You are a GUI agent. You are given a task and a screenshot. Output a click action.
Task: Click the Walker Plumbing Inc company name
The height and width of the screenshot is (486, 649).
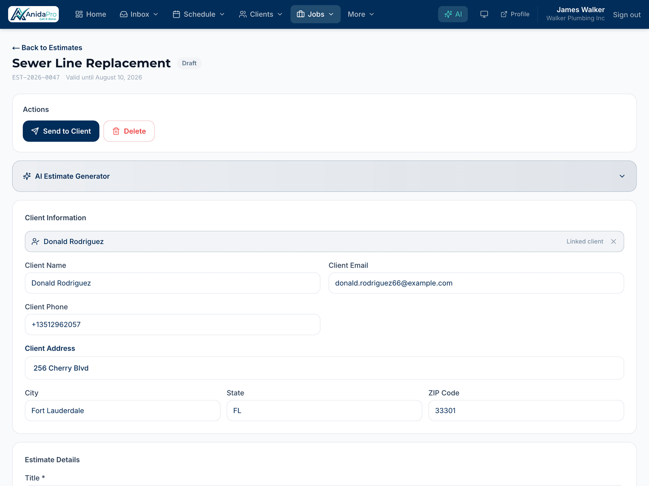(575, 18)
